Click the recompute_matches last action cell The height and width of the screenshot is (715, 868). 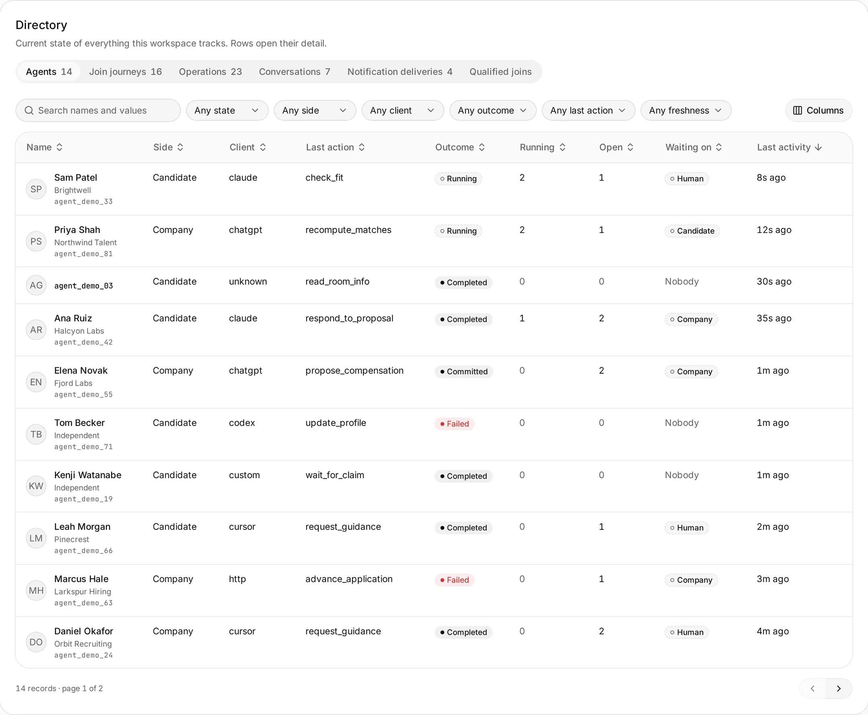tap(348, 230)
